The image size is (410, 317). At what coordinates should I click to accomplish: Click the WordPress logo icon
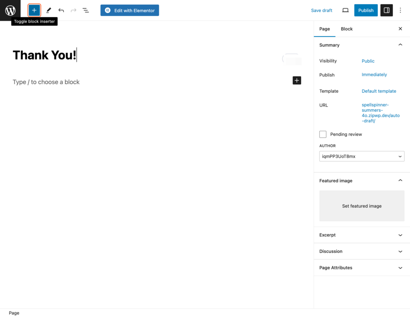10,10
